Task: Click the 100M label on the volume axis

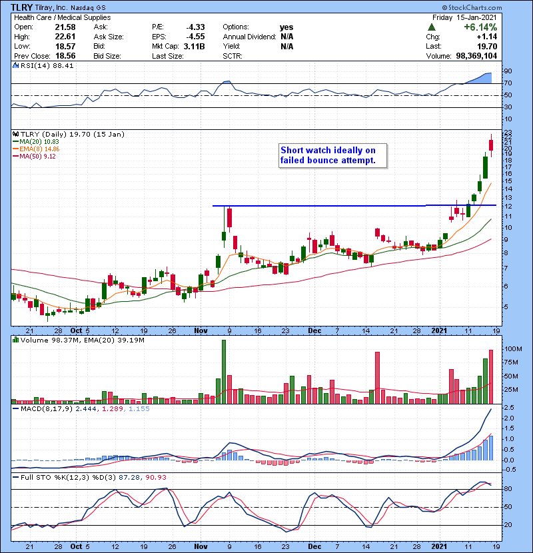Action: pyautogui.click(x=513, y=349)
